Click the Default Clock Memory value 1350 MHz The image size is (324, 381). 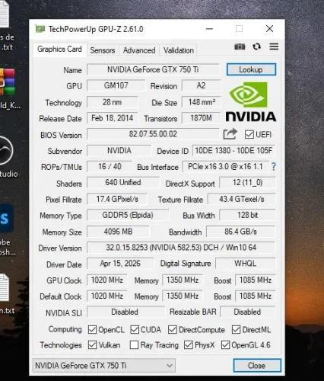[x=183, y=296]
